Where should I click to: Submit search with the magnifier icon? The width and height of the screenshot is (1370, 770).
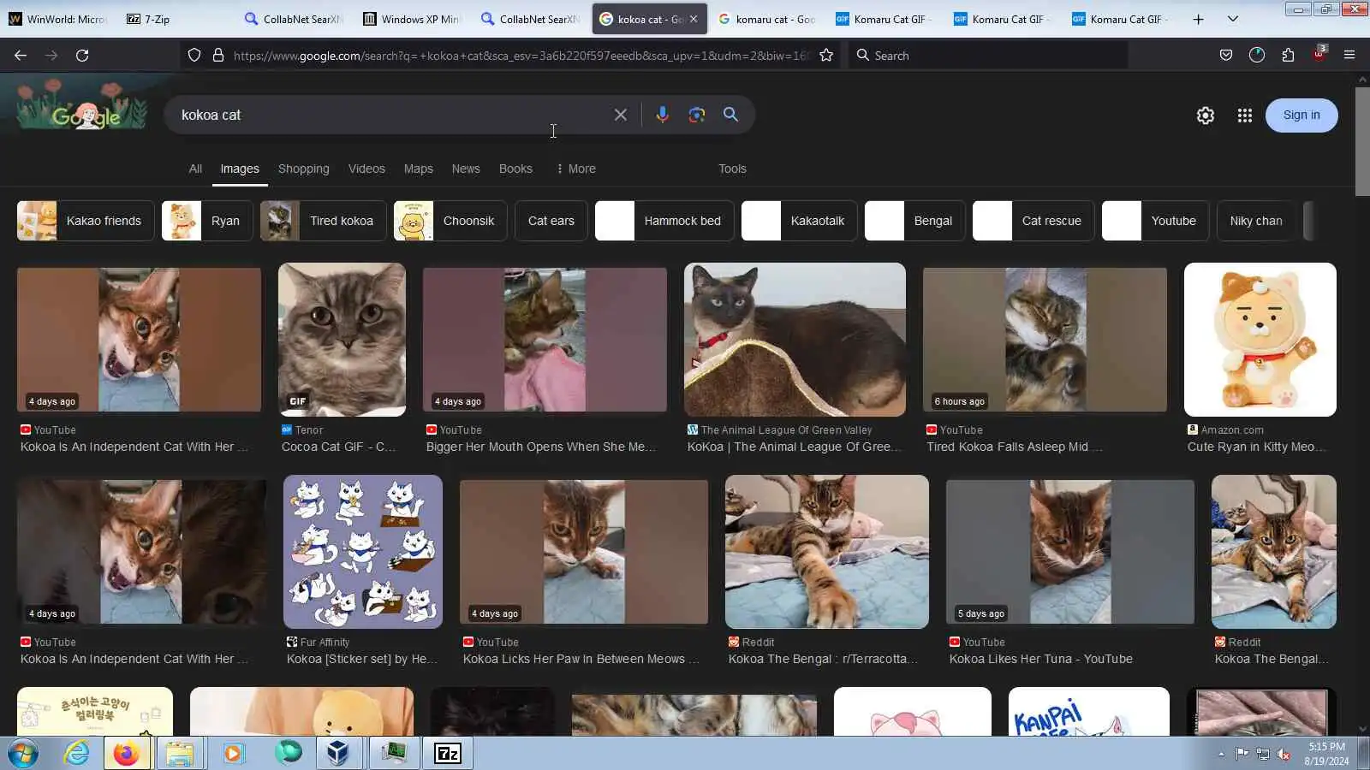730,115
